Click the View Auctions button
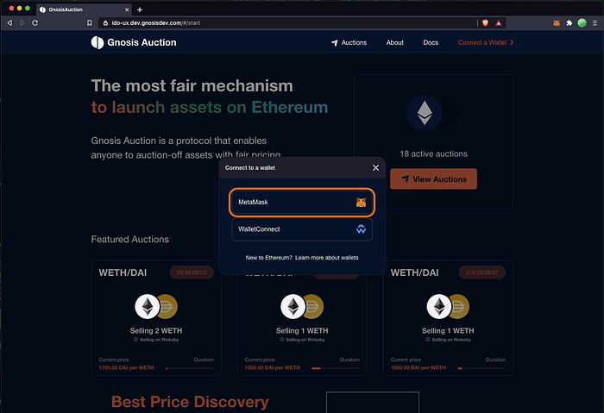Viewport: 604px width, 413px height. point(433,179)
